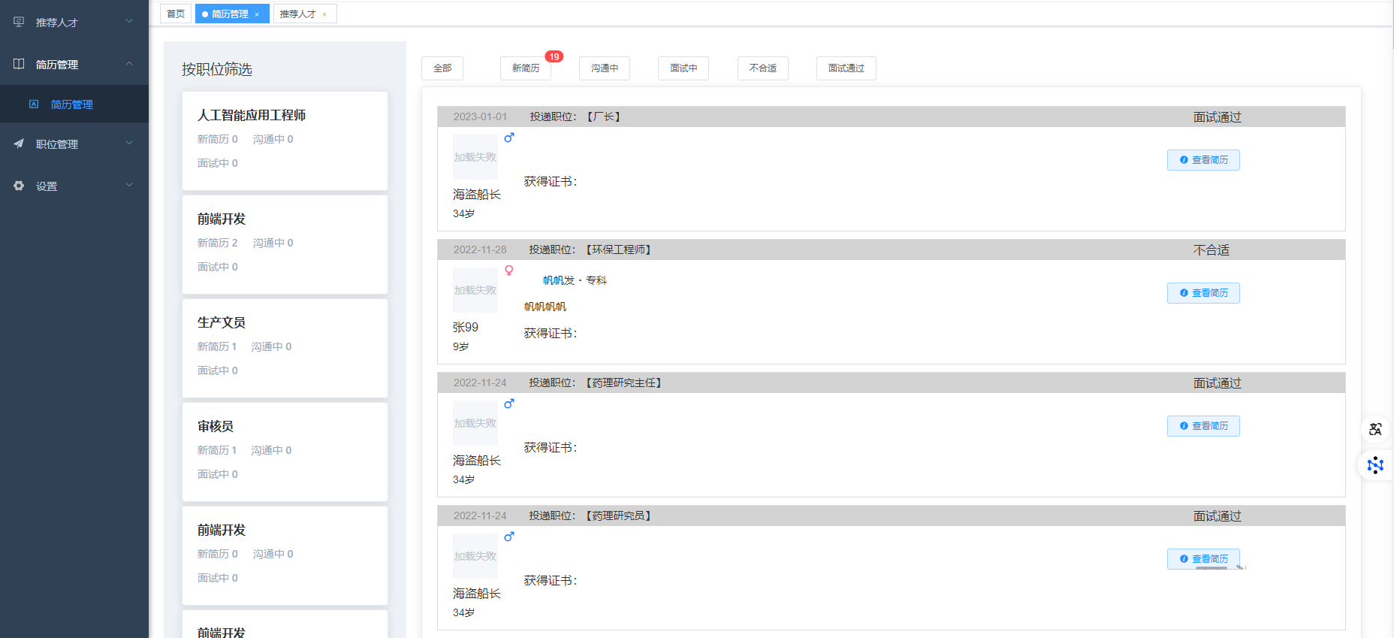Click the 按职位筛选 heading
Viewport: 1394px width, 638px height.
[x=217, y=69]
